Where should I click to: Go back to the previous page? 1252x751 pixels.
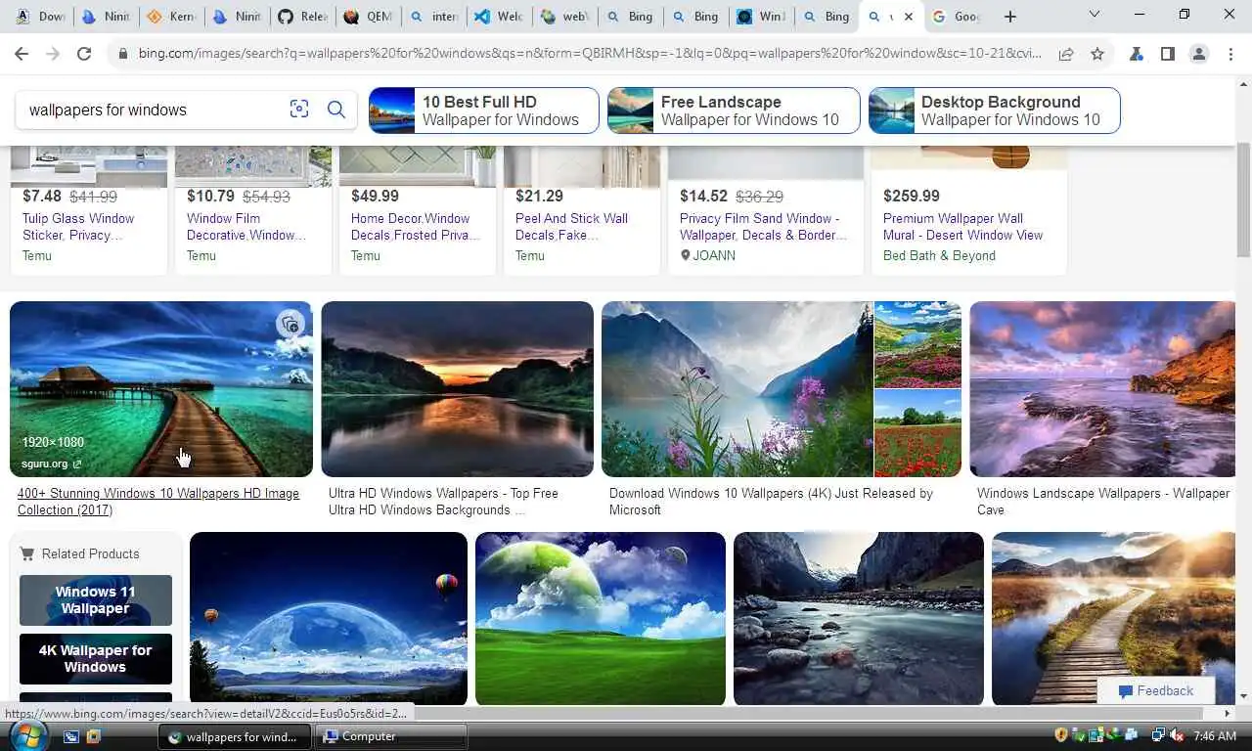click(22, 55)
